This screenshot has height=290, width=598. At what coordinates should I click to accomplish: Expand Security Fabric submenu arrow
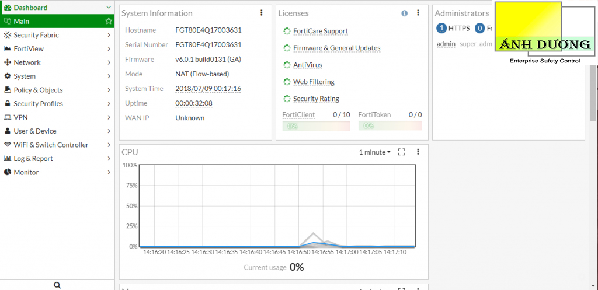click(109, 35)
